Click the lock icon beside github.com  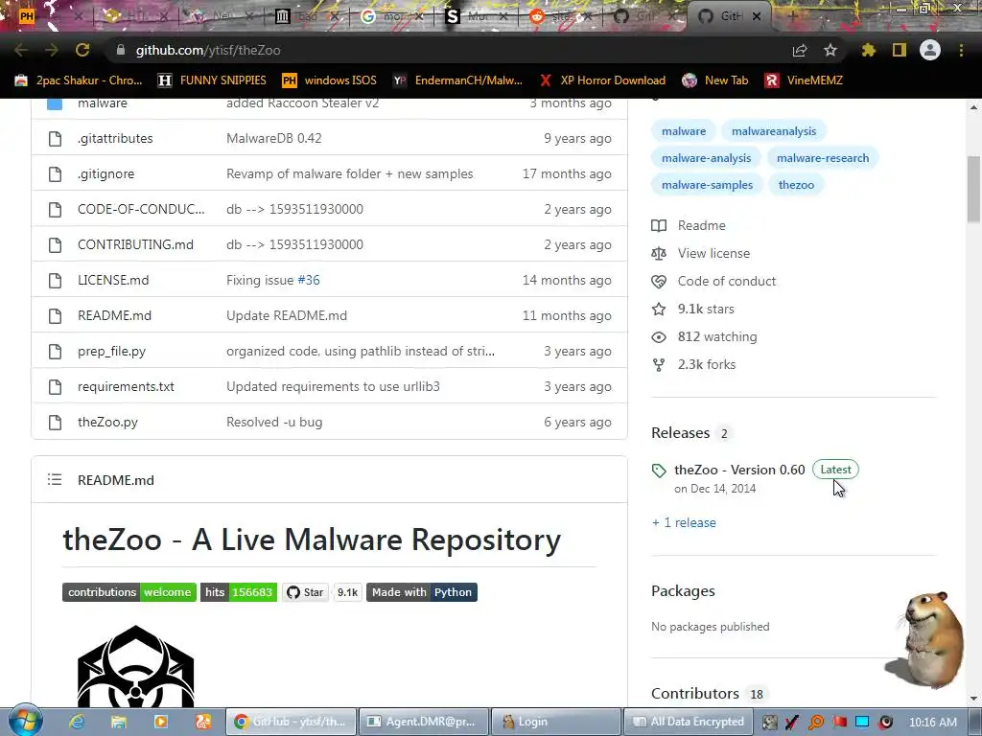[x=120, y=50]
